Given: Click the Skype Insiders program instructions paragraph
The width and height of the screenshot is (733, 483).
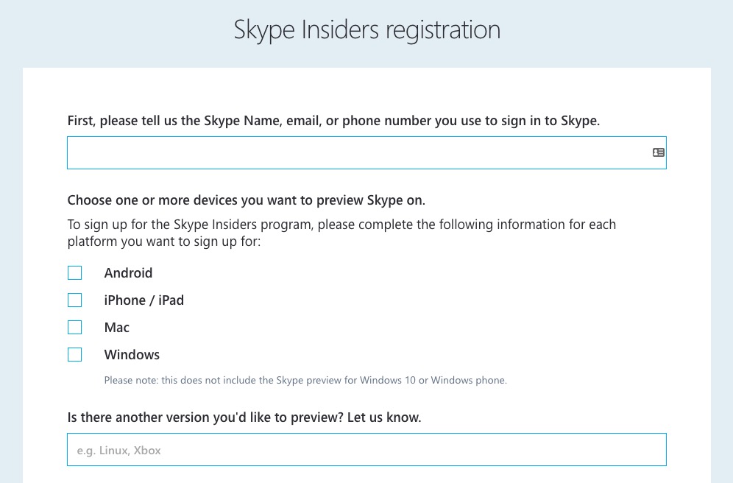Looking at the screenshot, I should coord(341,233).
